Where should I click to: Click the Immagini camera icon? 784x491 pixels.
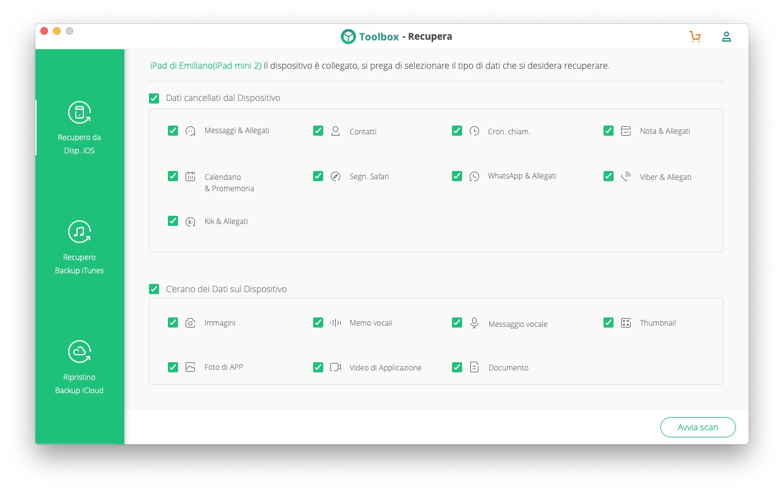tap(191, 323)
